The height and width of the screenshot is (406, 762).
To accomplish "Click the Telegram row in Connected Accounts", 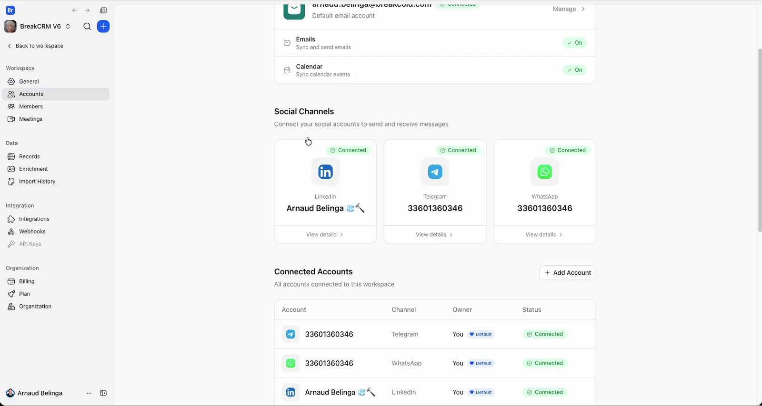I will pyautogui.click(x=435, y=334).
